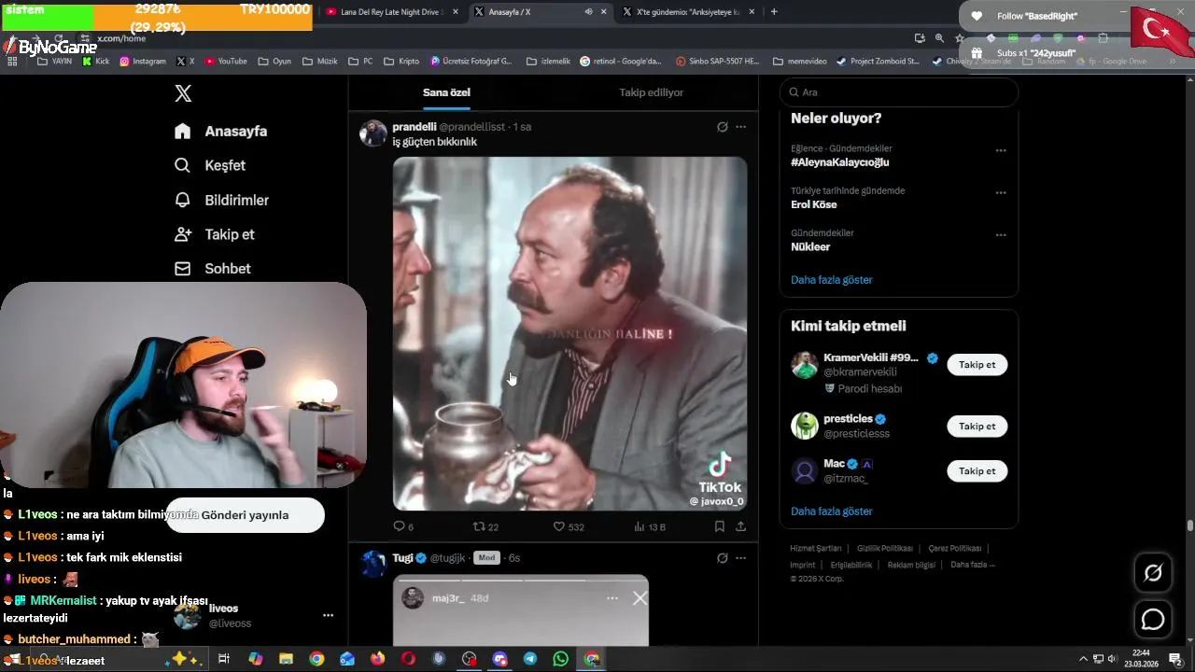Open options for Erol Köse trend
The image size is (1195, 672).
pos(1001,193)
